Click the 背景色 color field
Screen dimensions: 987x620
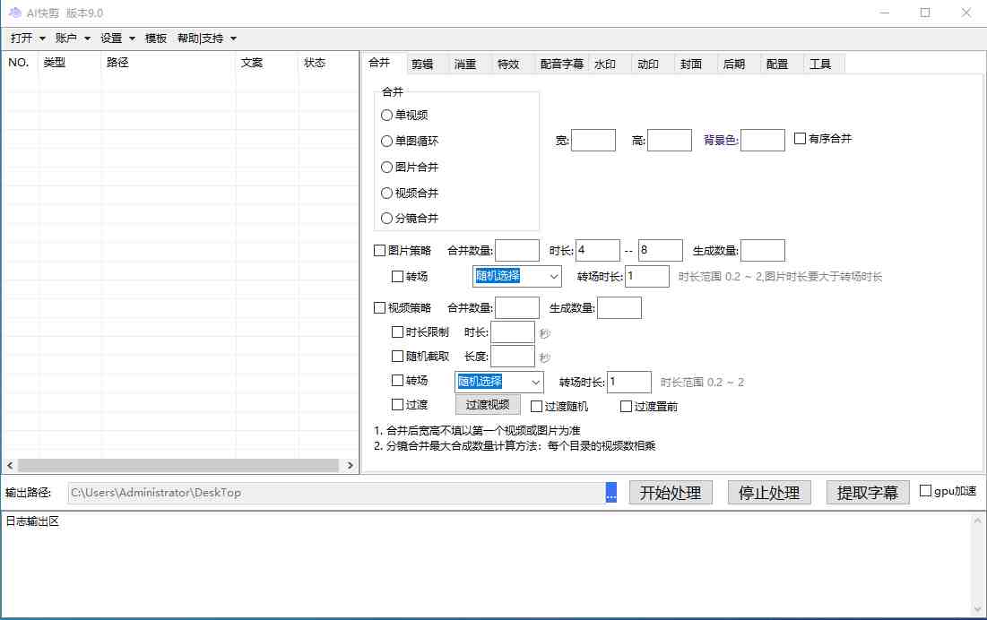point(762,140)
